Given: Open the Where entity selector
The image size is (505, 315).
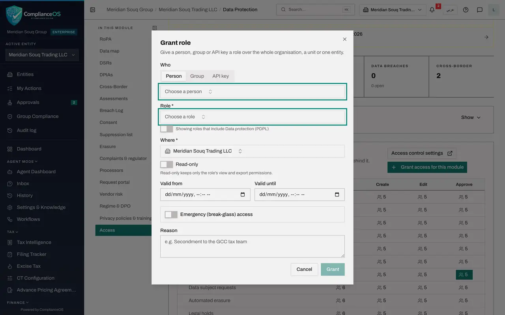Looking at the screenshot, I should pyautogui.click(x=252, y=151).
